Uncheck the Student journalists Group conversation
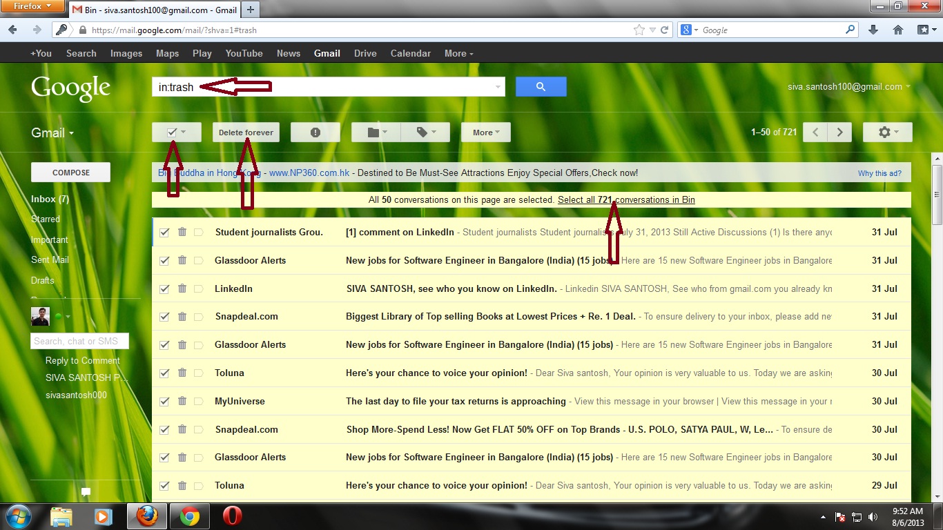This screenshot has height=530, width=943. (x=164, y=233)
